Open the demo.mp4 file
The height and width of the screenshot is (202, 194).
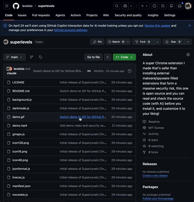pyautogui.click(x=20, y=125)
